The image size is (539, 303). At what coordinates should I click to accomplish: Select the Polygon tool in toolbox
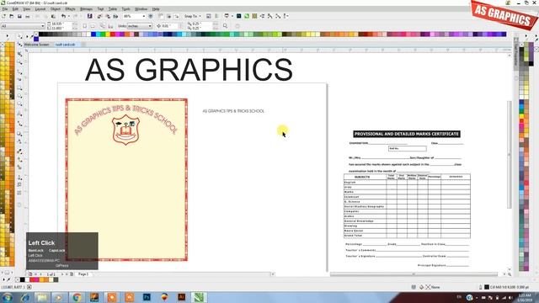19,104
